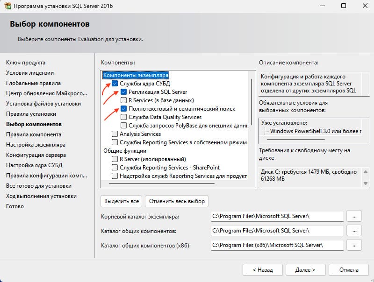Screen dimensions: 374x282
Task: Open the Настройка экземпляра step
Action: tap(36, 145)
